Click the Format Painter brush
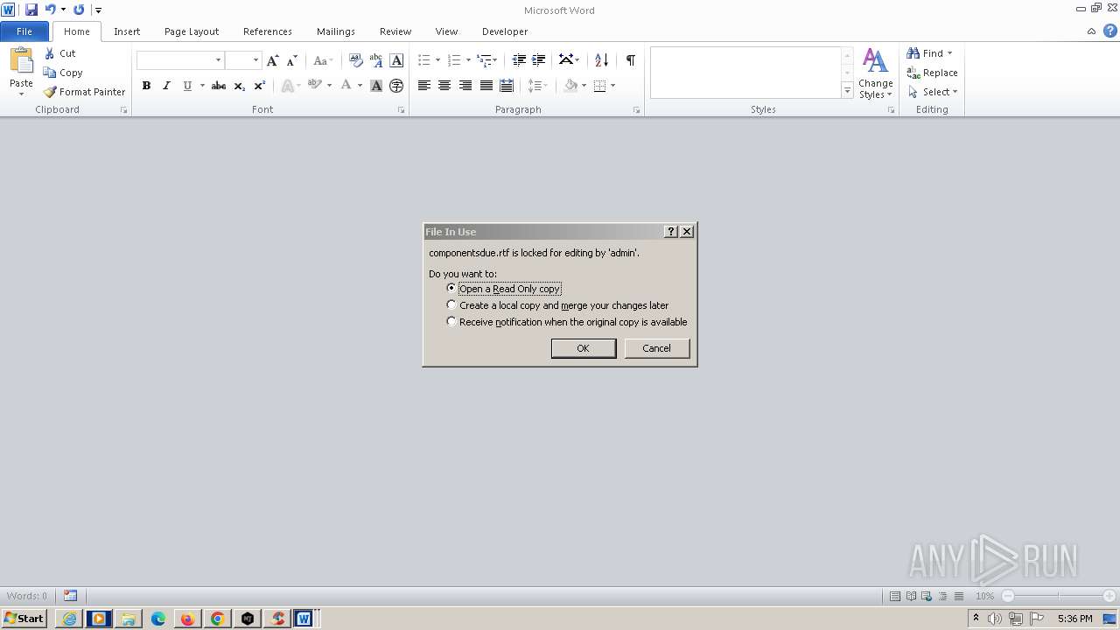1120x630 pixels. pos(50,92)
